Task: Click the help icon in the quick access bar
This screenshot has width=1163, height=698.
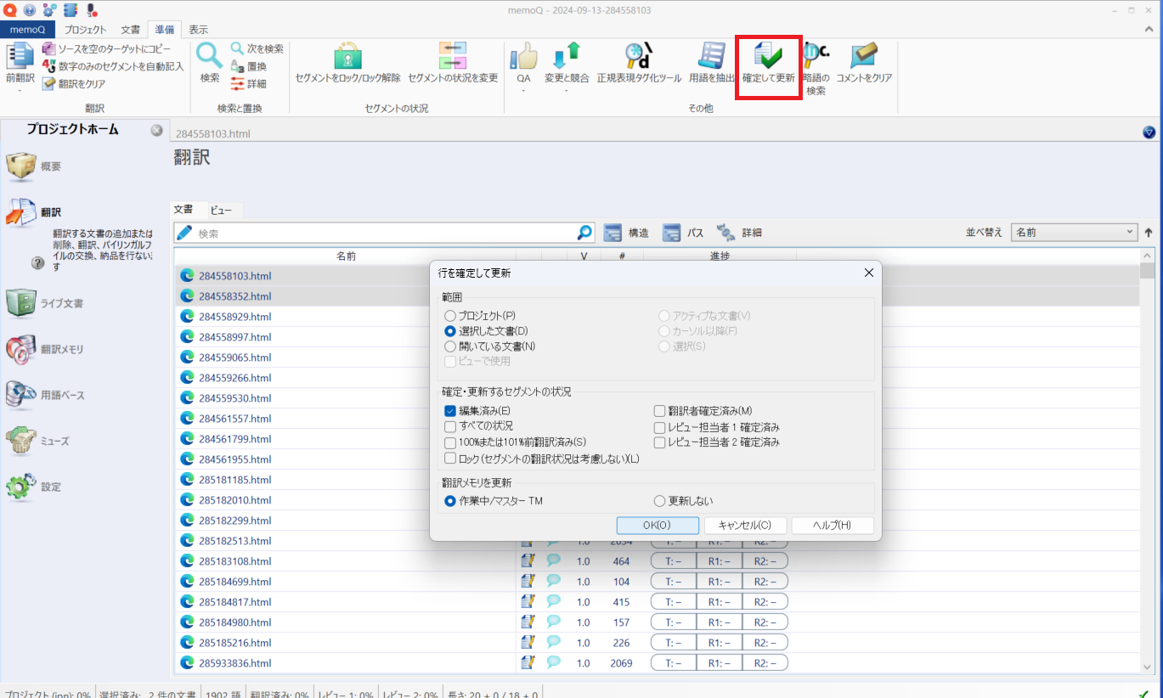Action: pyautogui.click(x=30, y=10)
